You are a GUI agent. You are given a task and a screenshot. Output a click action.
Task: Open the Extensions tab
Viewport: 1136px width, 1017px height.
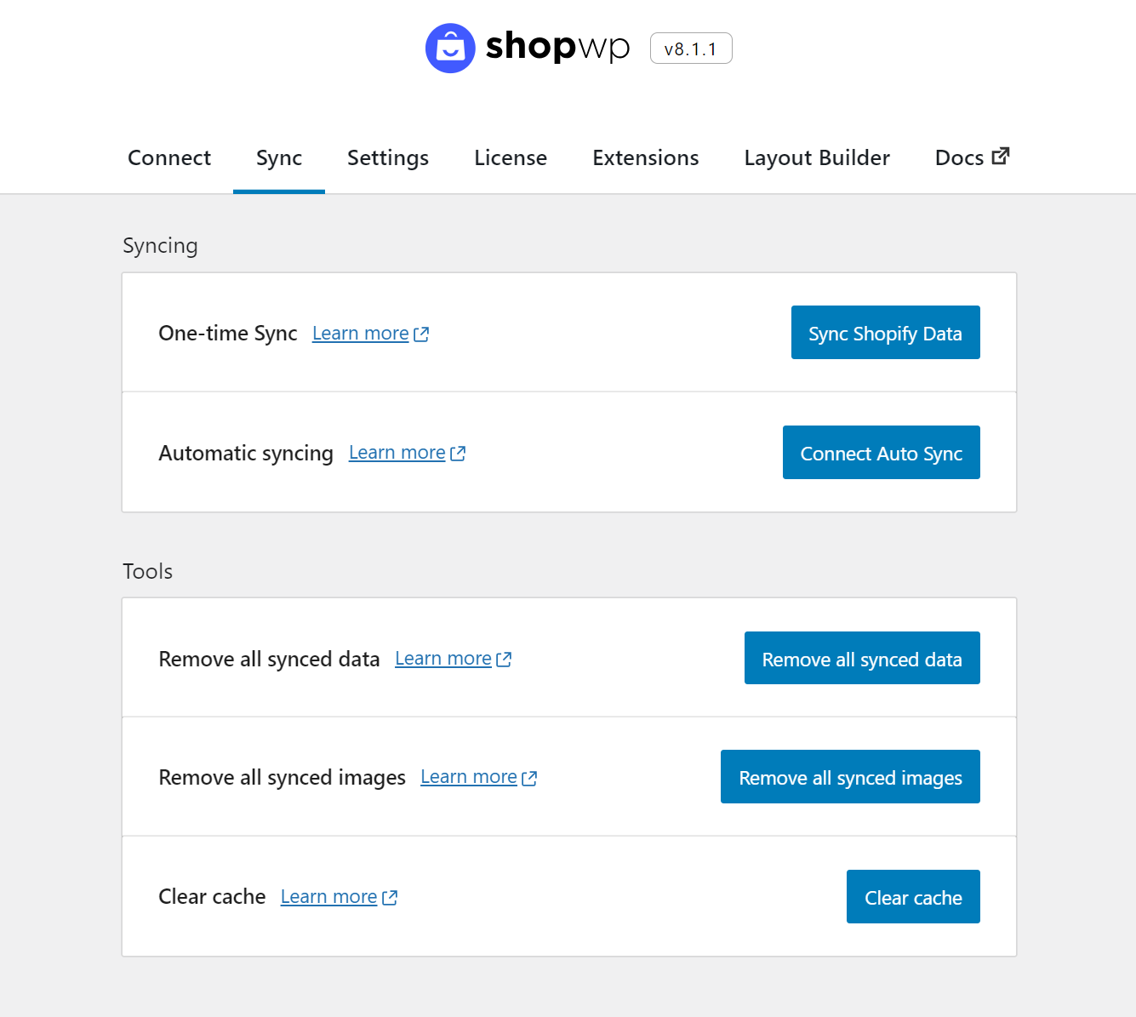tap(646, 158)
